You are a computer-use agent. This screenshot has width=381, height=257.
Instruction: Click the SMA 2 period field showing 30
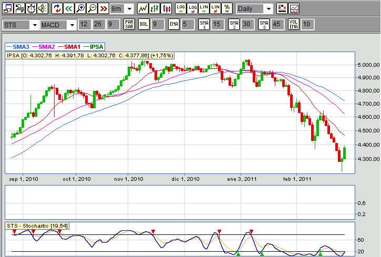(x=248, y=24)
